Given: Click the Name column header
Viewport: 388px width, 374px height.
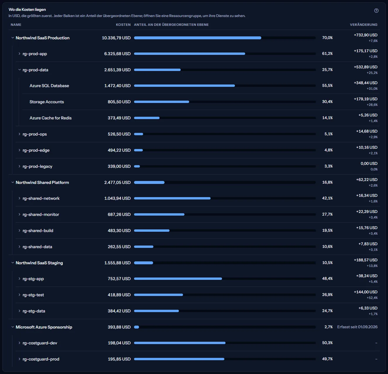Looking at the screenshot, I should tap(16, 25).
